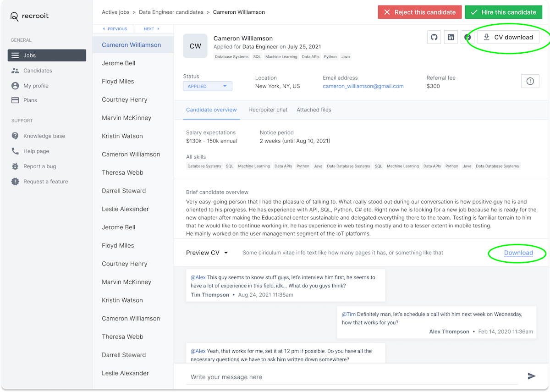This screenshot has width=550, height=392.
Task: Click the recrooit logo
Action: [x=29, y=16]
